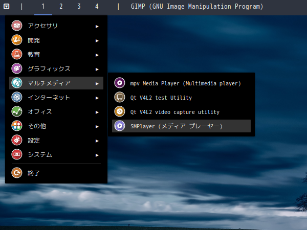Screen dimensions: 307x230
Task: Click the panel menu launcher icon
Action: pyautogui.click(x=7, y=7)
